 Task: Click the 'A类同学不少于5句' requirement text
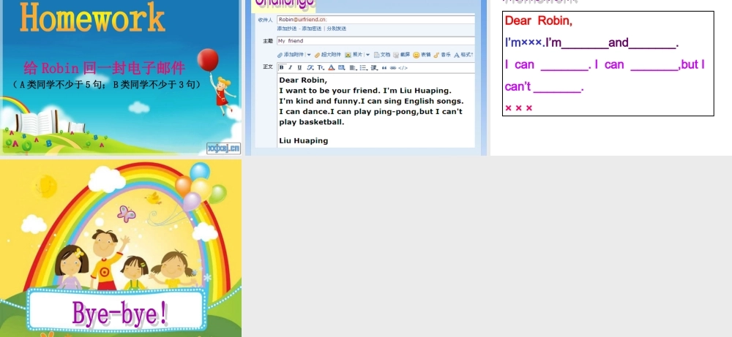108,84
